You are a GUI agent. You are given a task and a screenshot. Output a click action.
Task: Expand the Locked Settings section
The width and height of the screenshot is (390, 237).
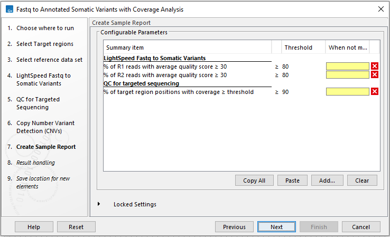[99, 204]
